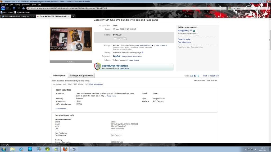Share listing on Twitter
Viewport: 271px width, 152px height.
[x=198, y=76]
